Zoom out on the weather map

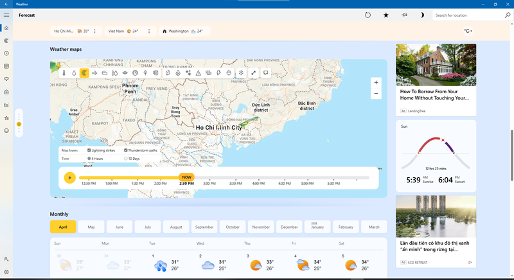[376, 94]
